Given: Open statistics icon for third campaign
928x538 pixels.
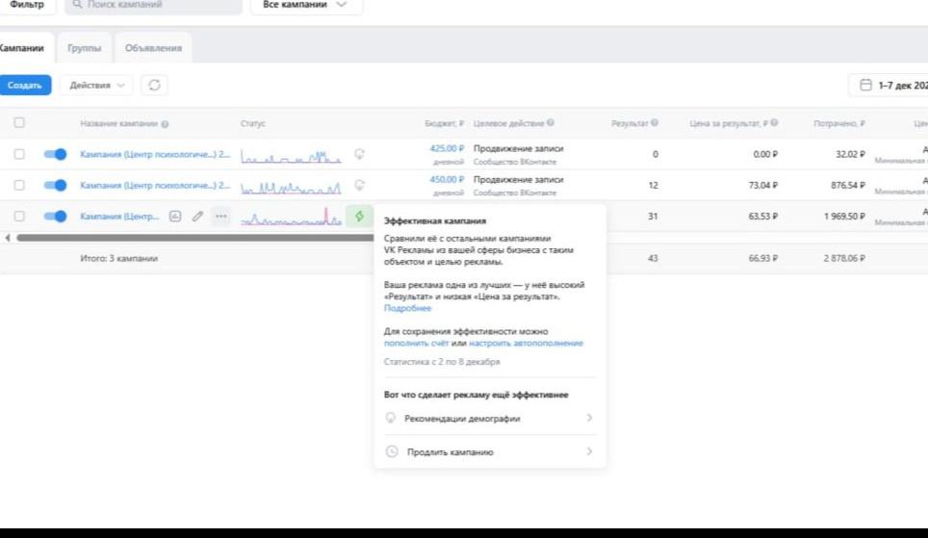Looking at the screenshot, I should (175, 217).
